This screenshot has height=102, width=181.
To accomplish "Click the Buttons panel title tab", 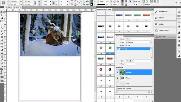I will click(119, 36).
